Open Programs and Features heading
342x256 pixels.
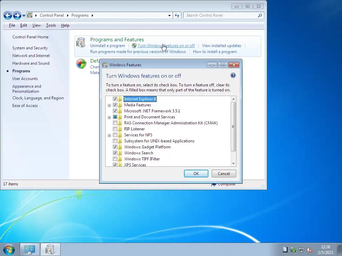pos(117,40)
